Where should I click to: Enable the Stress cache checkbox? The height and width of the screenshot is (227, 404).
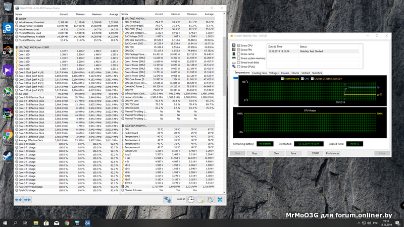(x=239, y=54)
